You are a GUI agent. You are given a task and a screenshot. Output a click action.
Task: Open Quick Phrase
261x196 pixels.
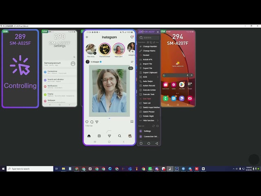(148, 111)
